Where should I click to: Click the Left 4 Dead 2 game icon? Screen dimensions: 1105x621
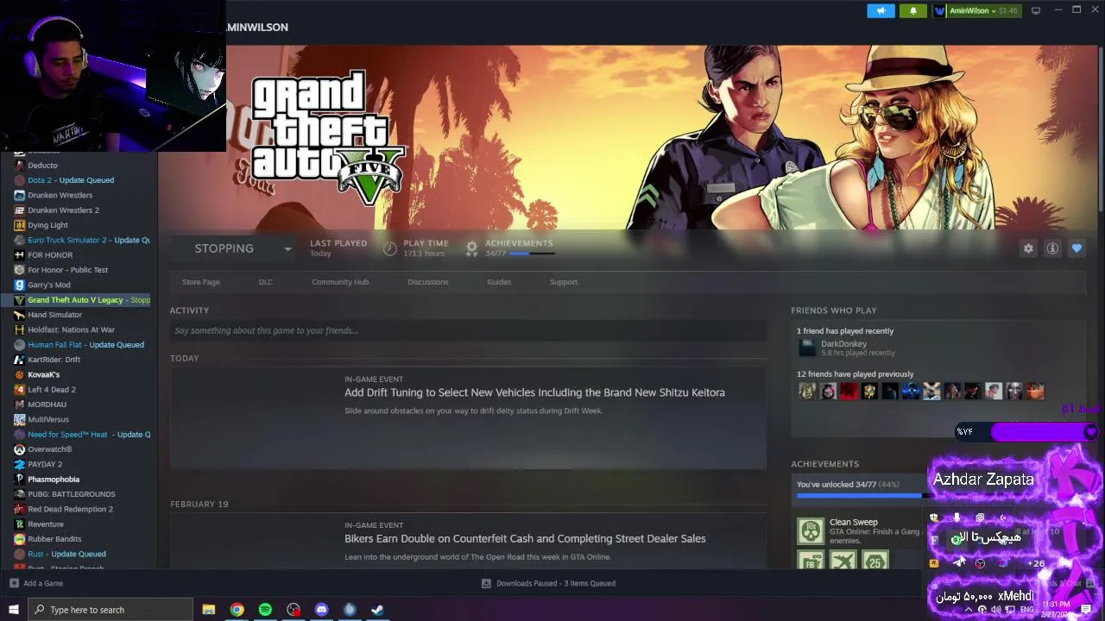[19, 390]
